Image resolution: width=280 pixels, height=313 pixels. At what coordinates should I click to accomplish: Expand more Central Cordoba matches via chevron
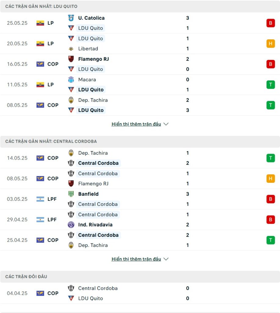pyautogui.click(x=166, y=259)
